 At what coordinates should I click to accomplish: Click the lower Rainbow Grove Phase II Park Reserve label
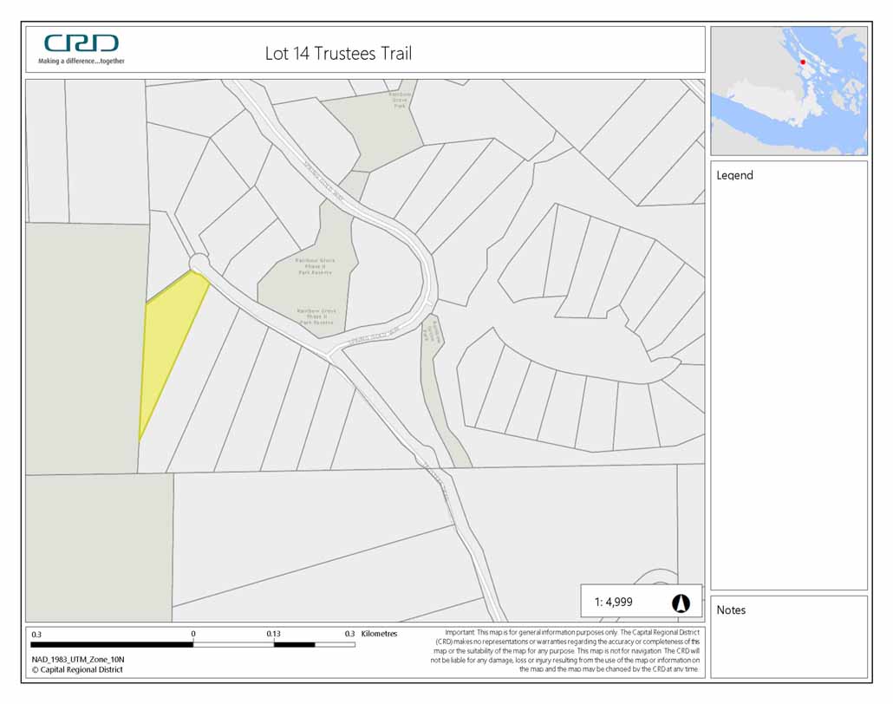(316, 315)
